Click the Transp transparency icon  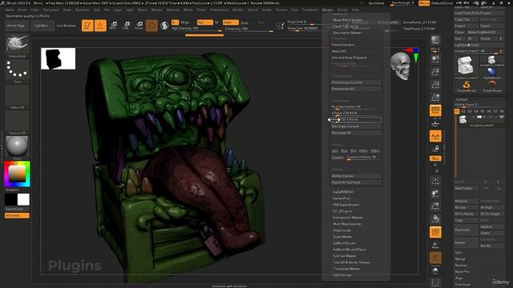point(435,245)
